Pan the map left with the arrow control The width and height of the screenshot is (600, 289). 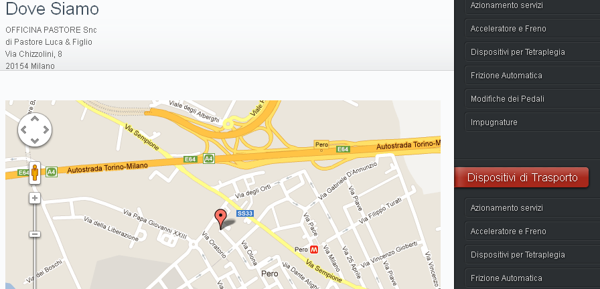point(23,130)
